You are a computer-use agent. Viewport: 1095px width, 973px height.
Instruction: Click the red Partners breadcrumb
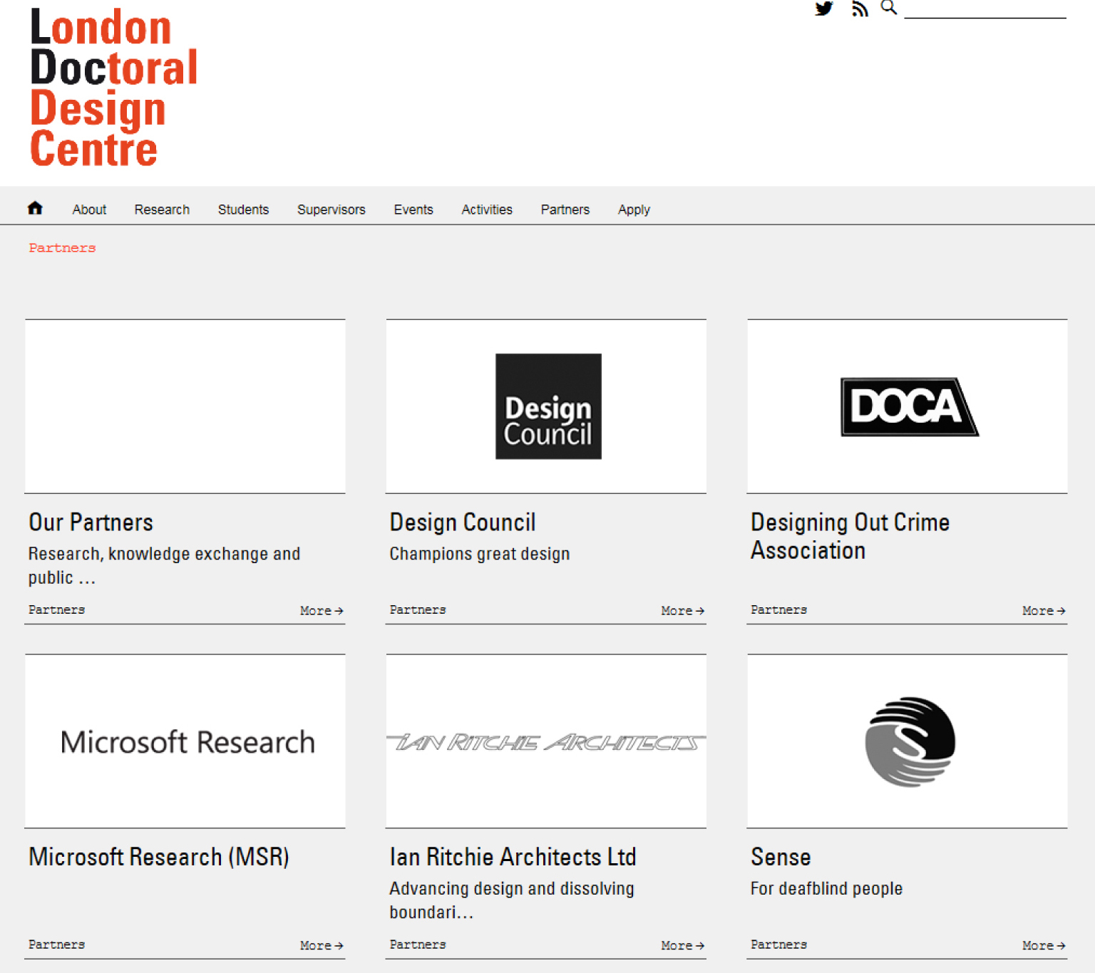[x=62, y=248]
